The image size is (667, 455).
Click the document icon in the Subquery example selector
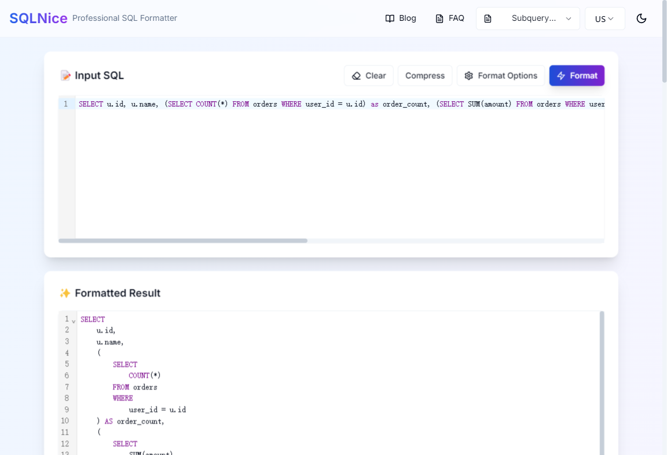tap(488, 18)
